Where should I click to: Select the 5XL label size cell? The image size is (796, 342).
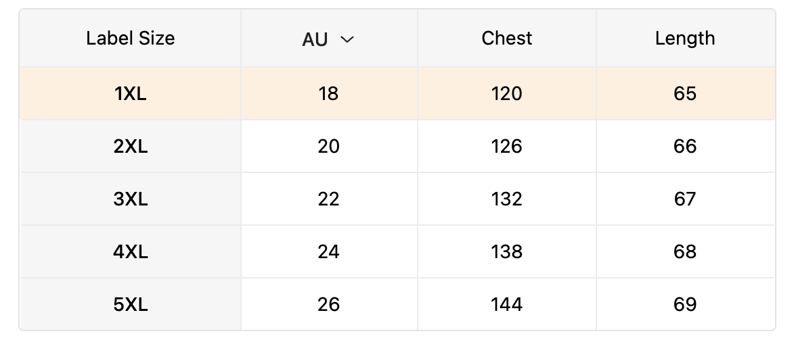point(131,304)
